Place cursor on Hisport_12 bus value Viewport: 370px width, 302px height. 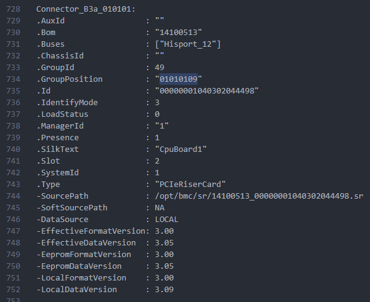coord(188,44)
